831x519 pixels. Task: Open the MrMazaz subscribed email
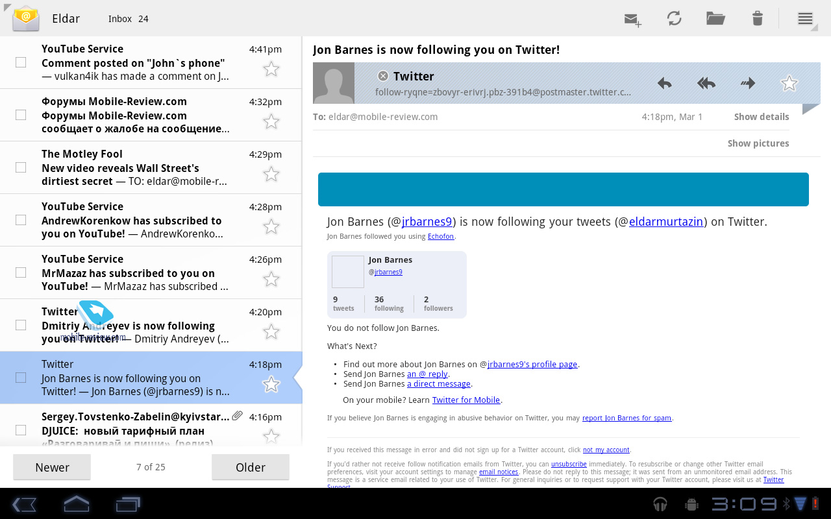pos(151,272)
